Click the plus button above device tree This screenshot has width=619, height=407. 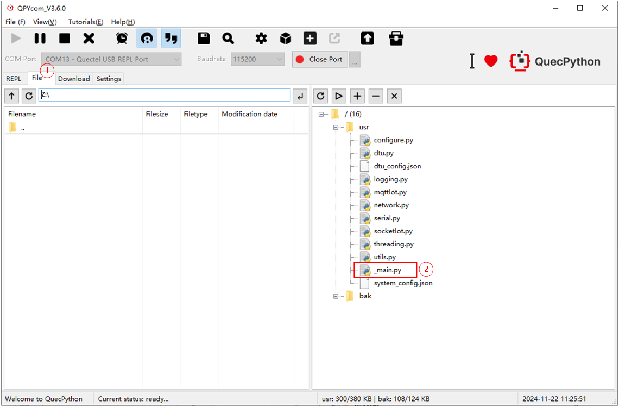tap(357, 96)
